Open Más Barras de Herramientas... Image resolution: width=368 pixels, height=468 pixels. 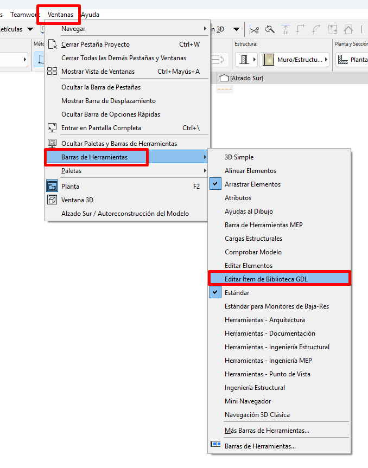tap(279, 431)
